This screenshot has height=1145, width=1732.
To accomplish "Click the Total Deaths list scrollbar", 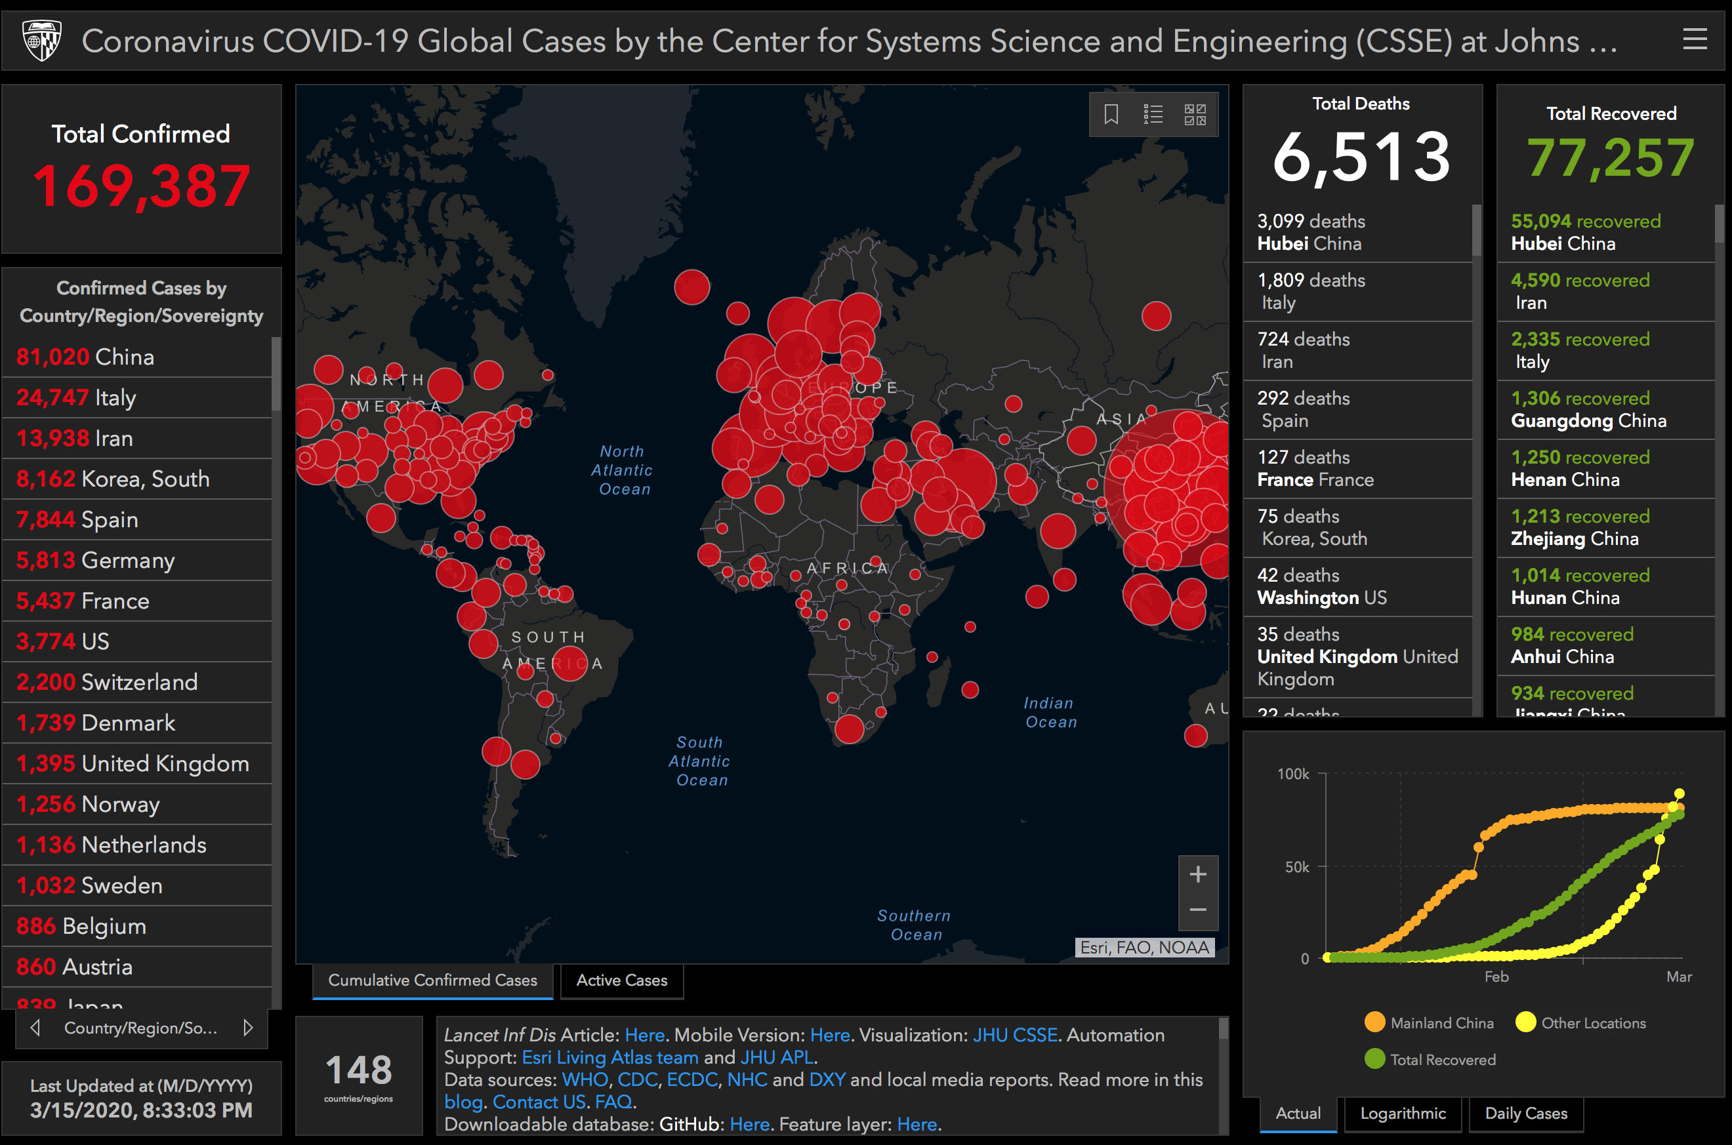I will [1475, 232].
